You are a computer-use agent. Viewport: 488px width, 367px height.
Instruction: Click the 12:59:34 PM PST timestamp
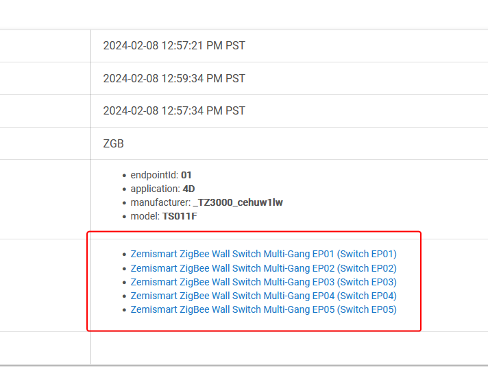coord(174,78)
